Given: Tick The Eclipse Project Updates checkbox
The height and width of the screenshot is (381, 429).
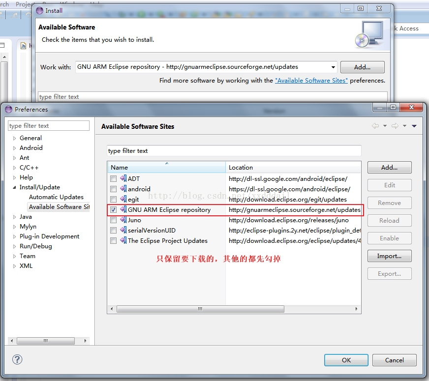Looking at the screenshot, I should point(113,241).
